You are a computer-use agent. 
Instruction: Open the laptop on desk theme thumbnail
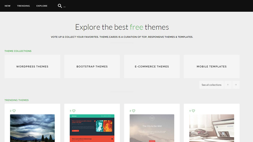211,128
